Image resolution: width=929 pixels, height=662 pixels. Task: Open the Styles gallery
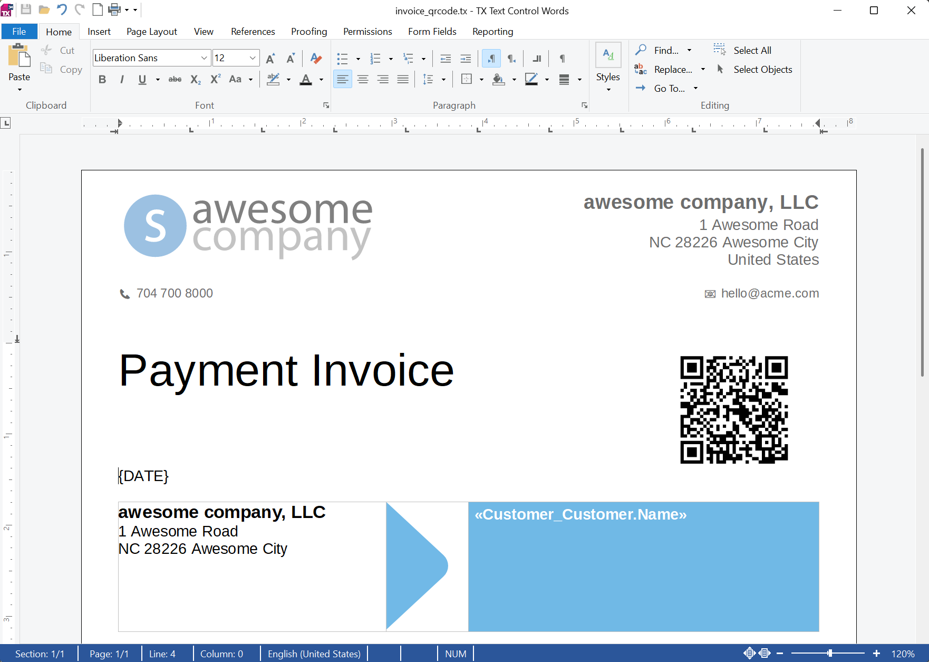tap(608, 66)
